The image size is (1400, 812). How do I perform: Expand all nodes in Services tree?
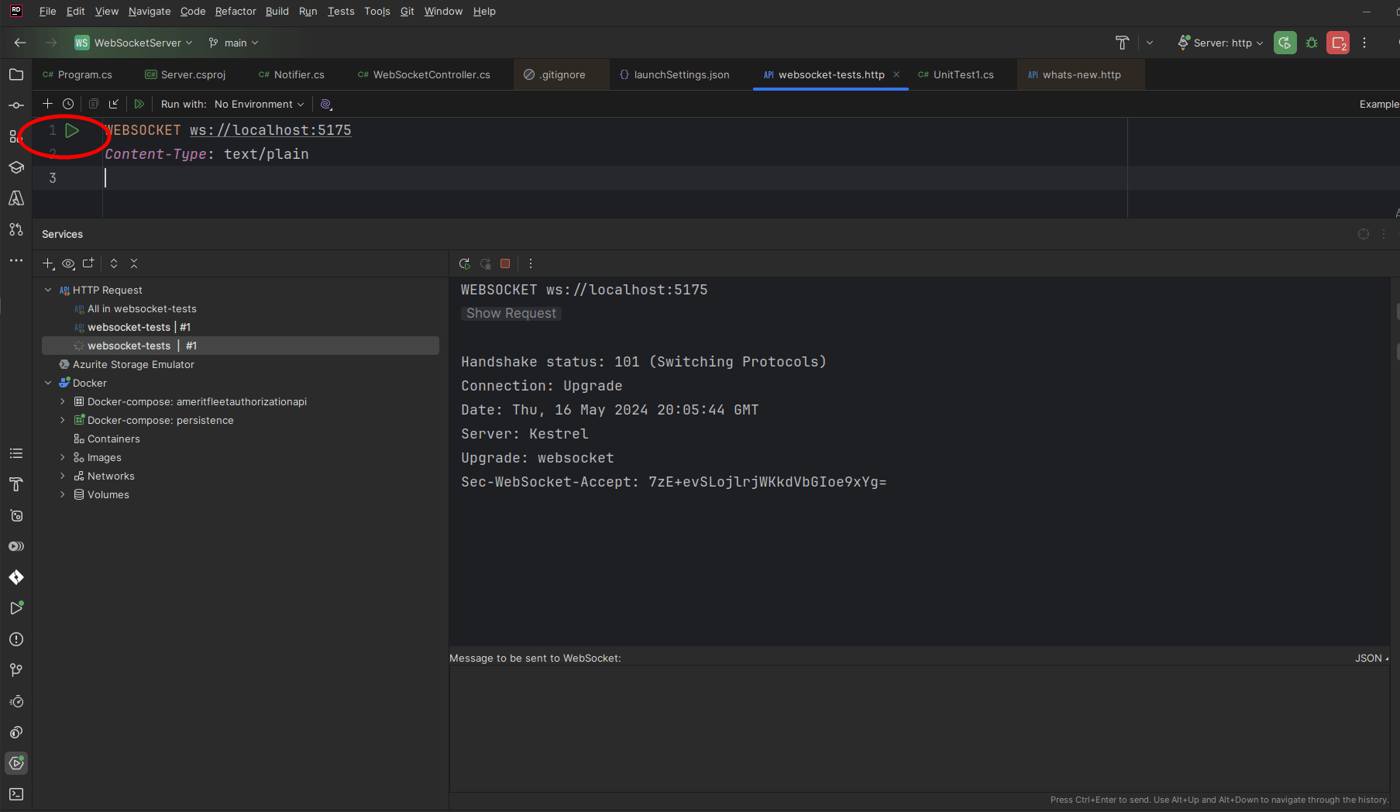[114, 263]
